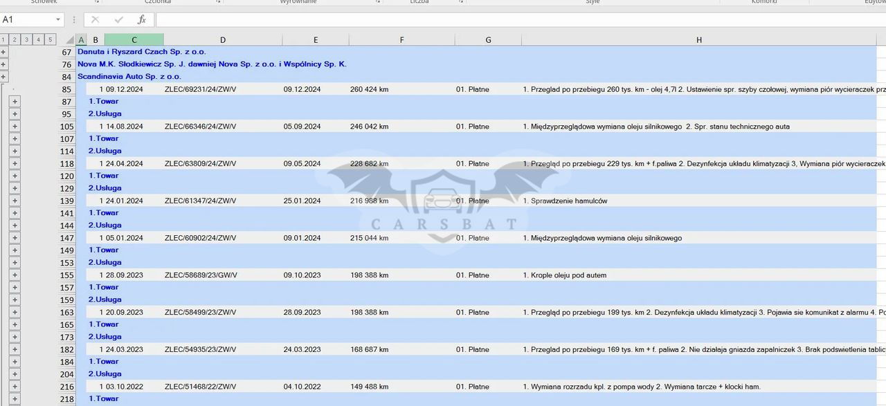886x406 pixels.
Task: Expand the group at row 76
Action: pos(3,64)
